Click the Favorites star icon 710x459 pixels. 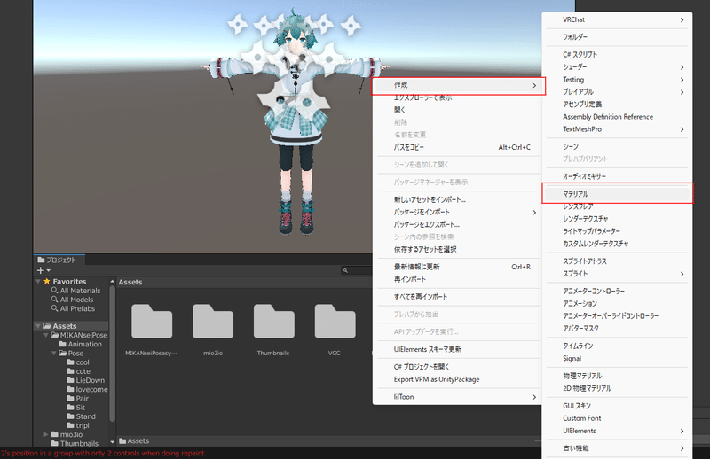(x=47, y=281)
